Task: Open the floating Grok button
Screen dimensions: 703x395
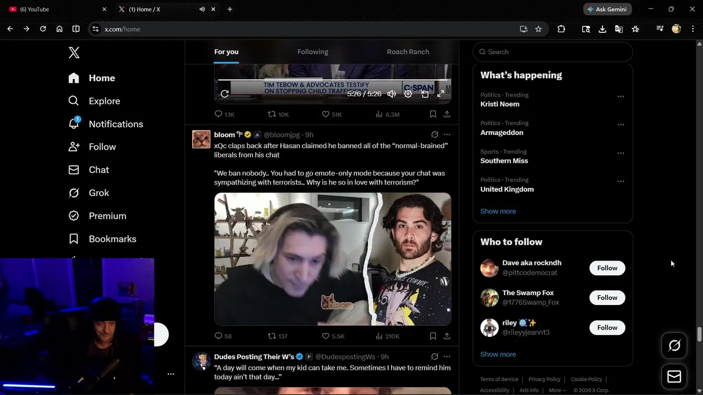Action: click(674, 345)
